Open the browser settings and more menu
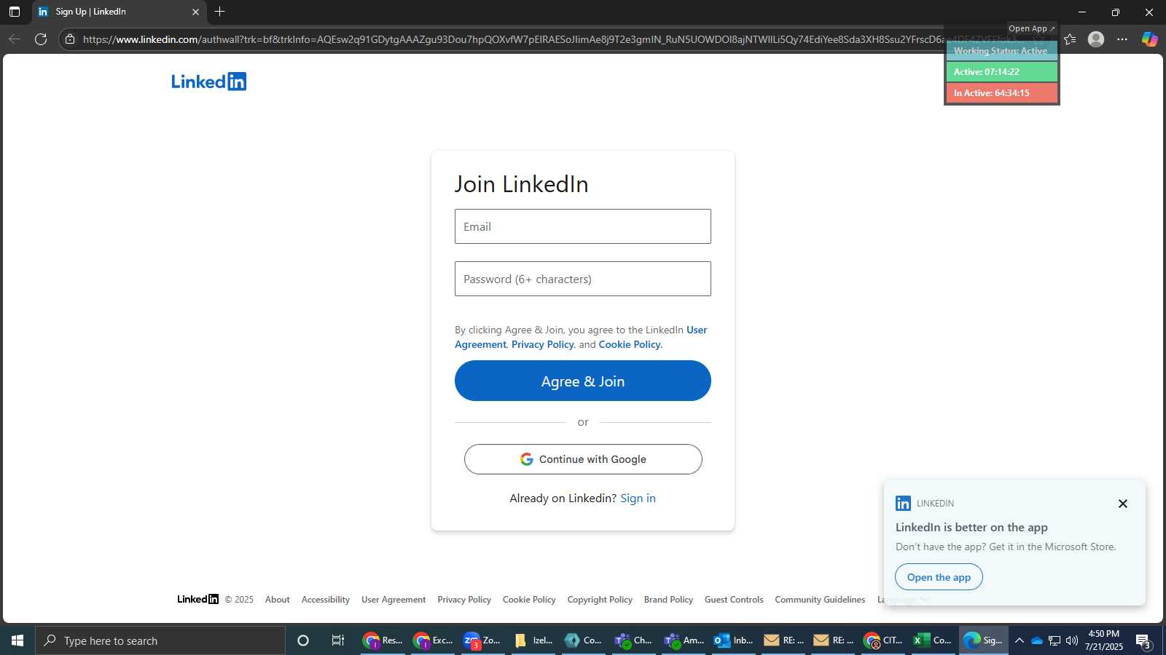Screen dimensions: 1166x655 (x=1122, y=39)
